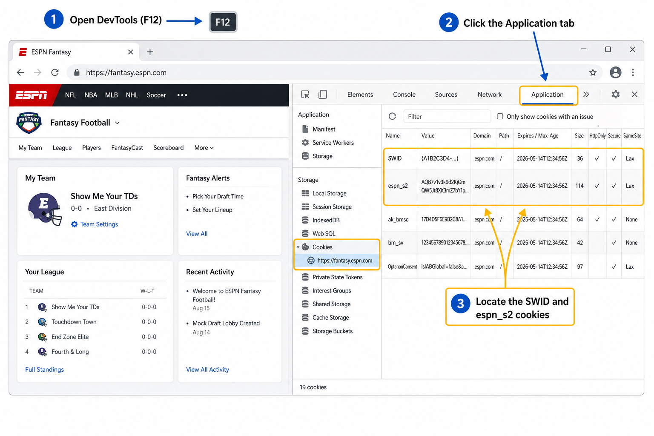Select Private State Tokens in the sidebar
The width and height of the screenshot is (654, 436).
click(338, 277)
